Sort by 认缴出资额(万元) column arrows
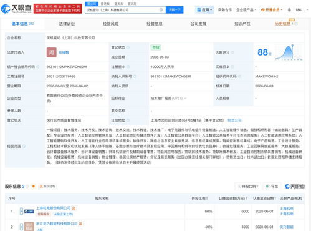This screenshot has height=231, width=311. tap(247, 199)
